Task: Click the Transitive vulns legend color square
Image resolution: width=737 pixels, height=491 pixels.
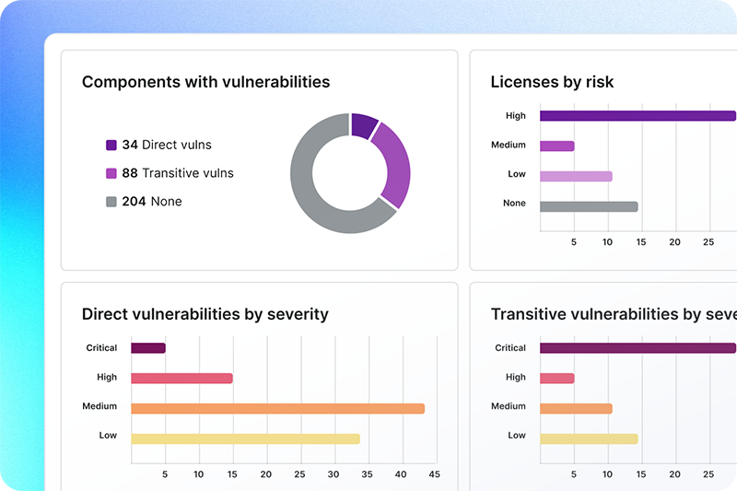Action: [x=111, y=173]
